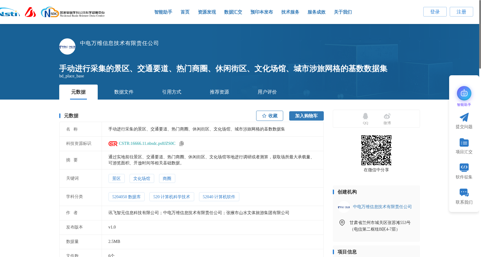This screenshot has width=481, height=257.
Task: Click the address text 甘肃省兰州市城关区张苏滩553号
Action: pos(380,223)
